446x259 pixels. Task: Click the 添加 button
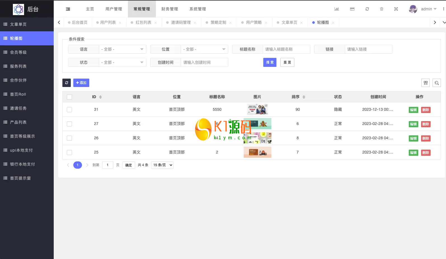point(81,83)
